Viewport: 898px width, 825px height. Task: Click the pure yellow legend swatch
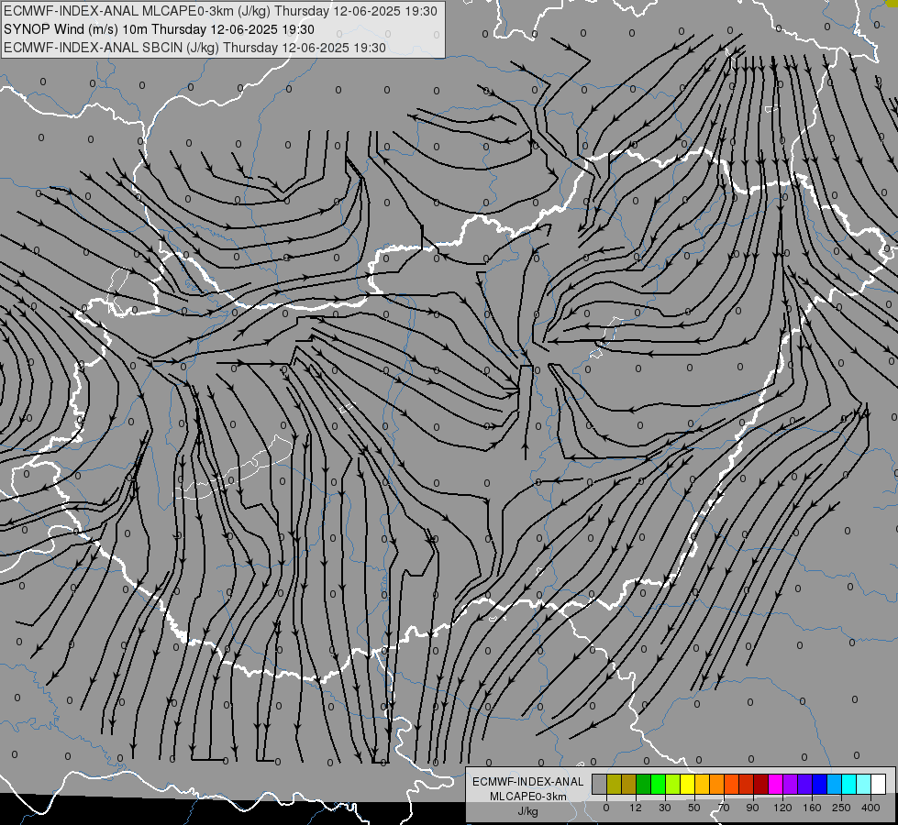point(688,784)
